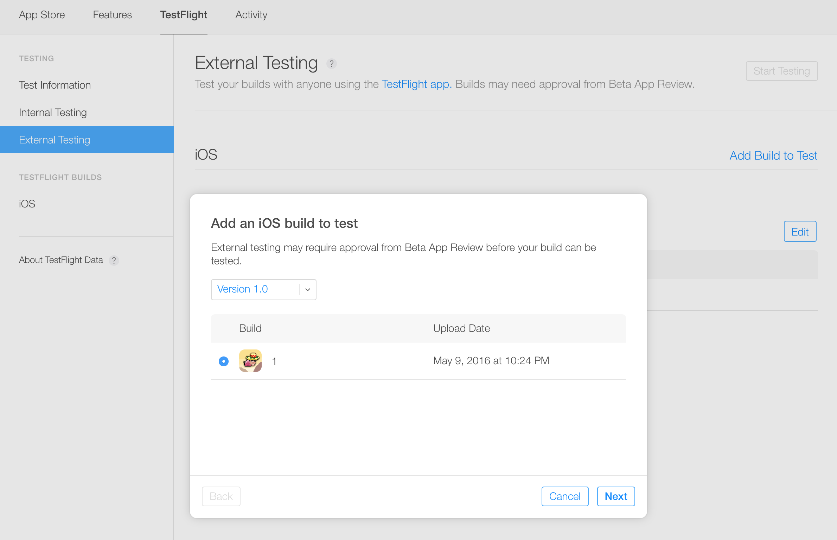Cancel the add build dialog
This screenshot has height=540, width=837.
point(564,496)
